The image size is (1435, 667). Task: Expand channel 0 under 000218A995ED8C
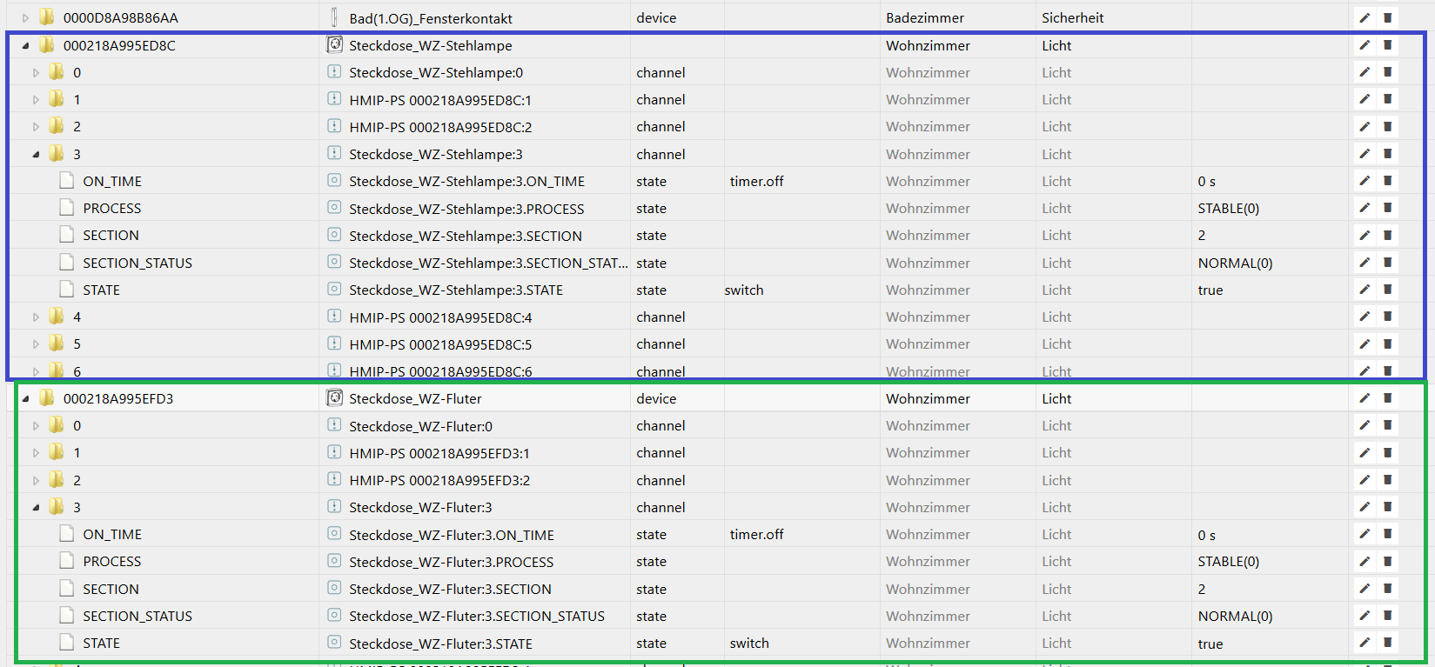tap(36, 72)
